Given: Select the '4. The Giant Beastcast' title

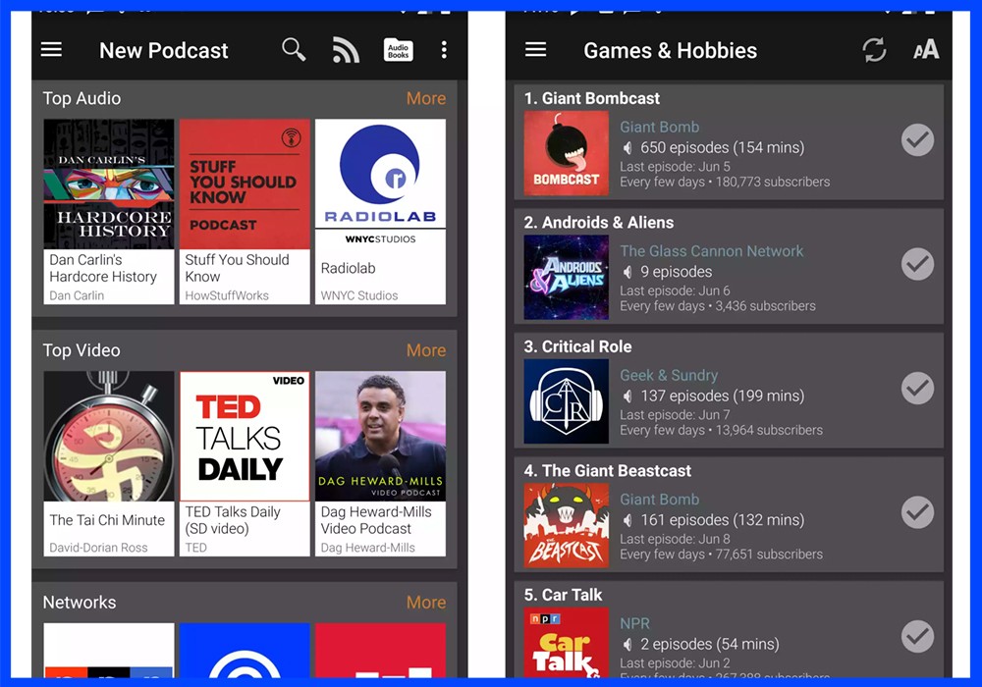Looking at the screenshot, I should coord(608,470).
